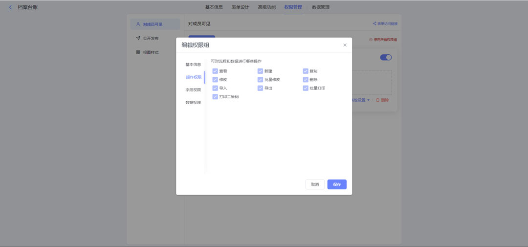This screenshot has width=528, height=247.
Task: Click the 取消 button
Action: pyautogui.click(x=315, y=184)
